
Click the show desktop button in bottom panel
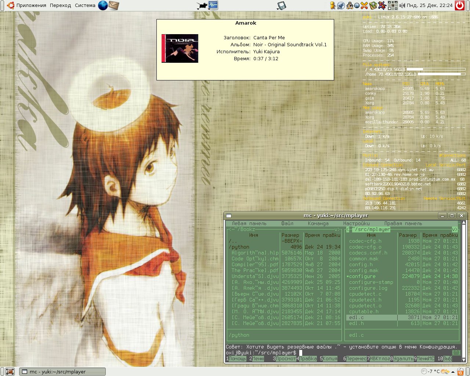point(10,372)
